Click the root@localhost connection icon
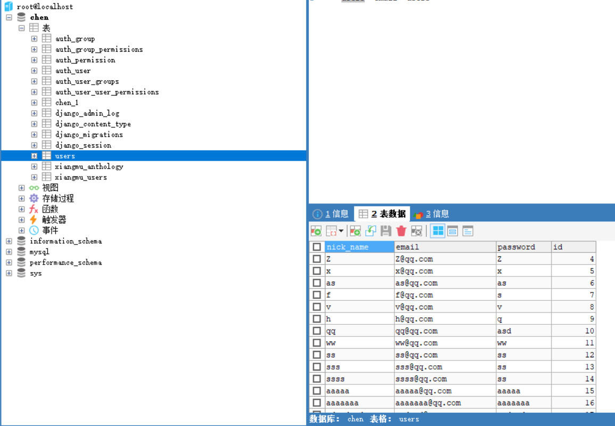Viewport: 615px width, 426px height. [x=9, y=6]
